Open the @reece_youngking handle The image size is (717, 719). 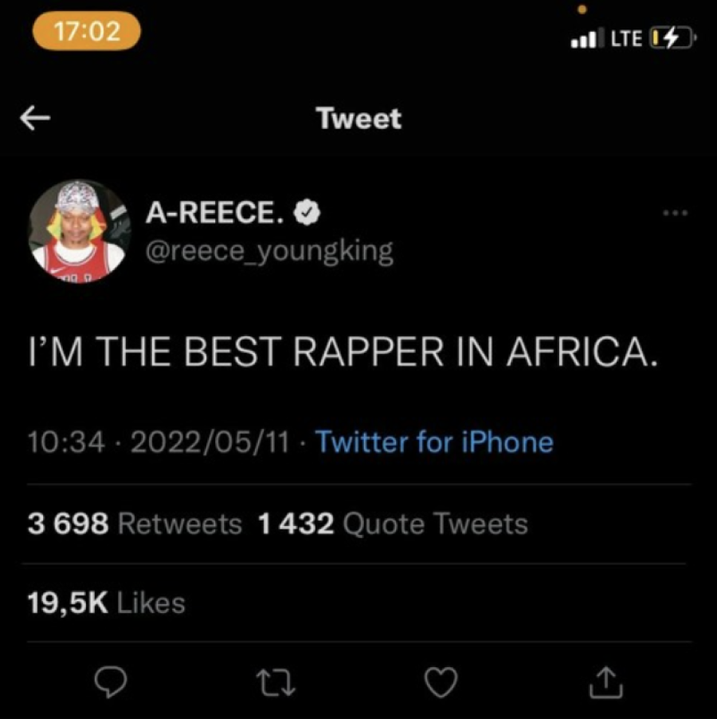[268, 251]
